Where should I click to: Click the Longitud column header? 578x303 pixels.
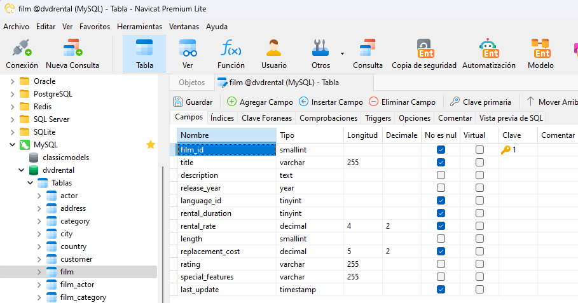pos(362,135)
